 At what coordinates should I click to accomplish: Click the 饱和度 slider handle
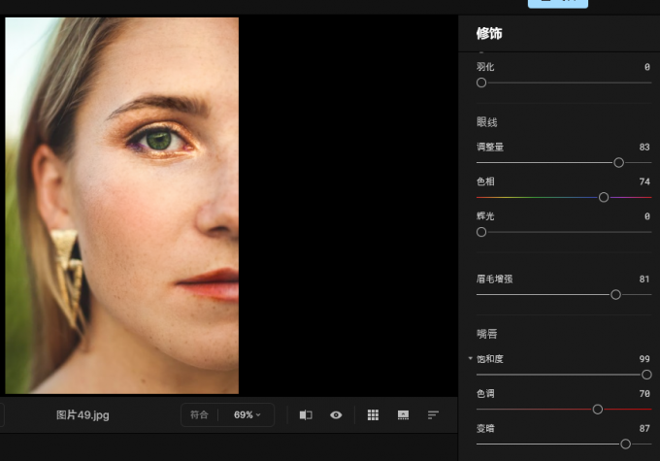[x=646, y=374]
